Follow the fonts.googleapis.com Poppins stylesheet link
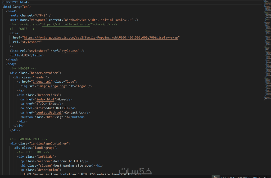The height and width of the screenshot is (178, 271). pos(101,38)
